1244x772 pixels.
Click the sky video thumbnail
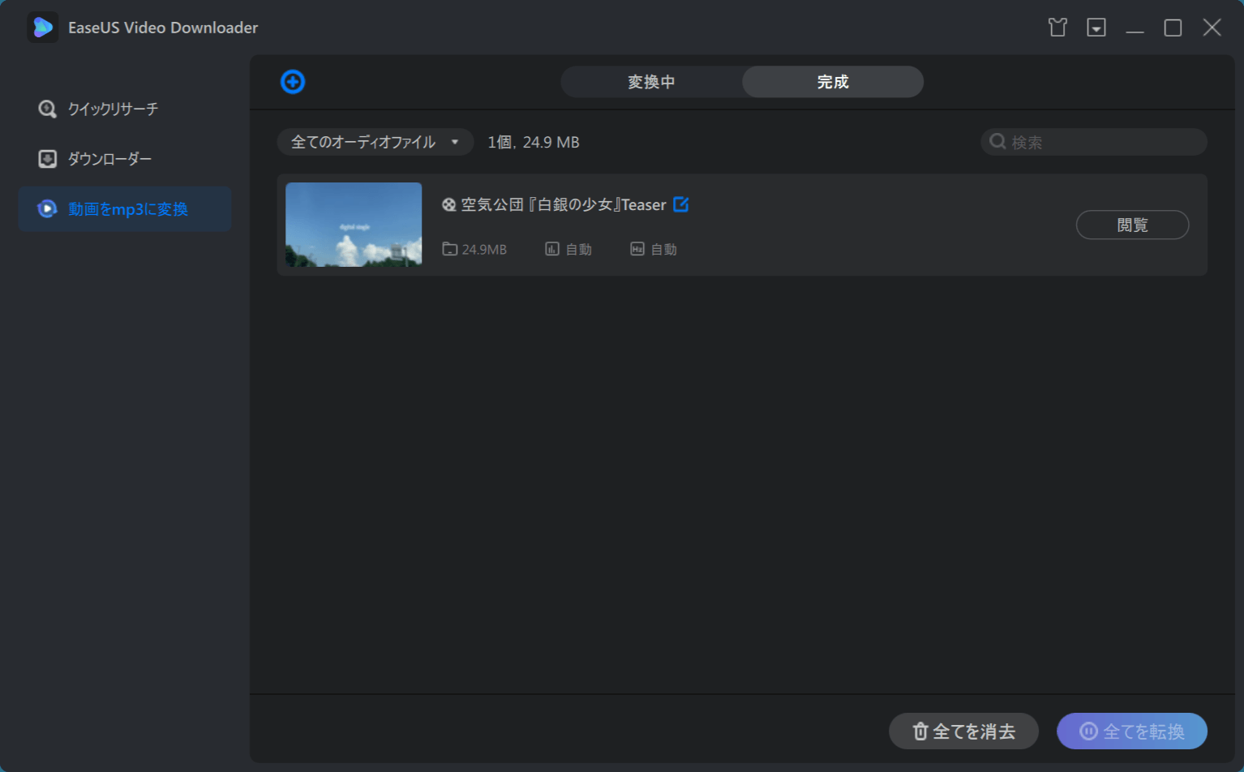point(354,225)
